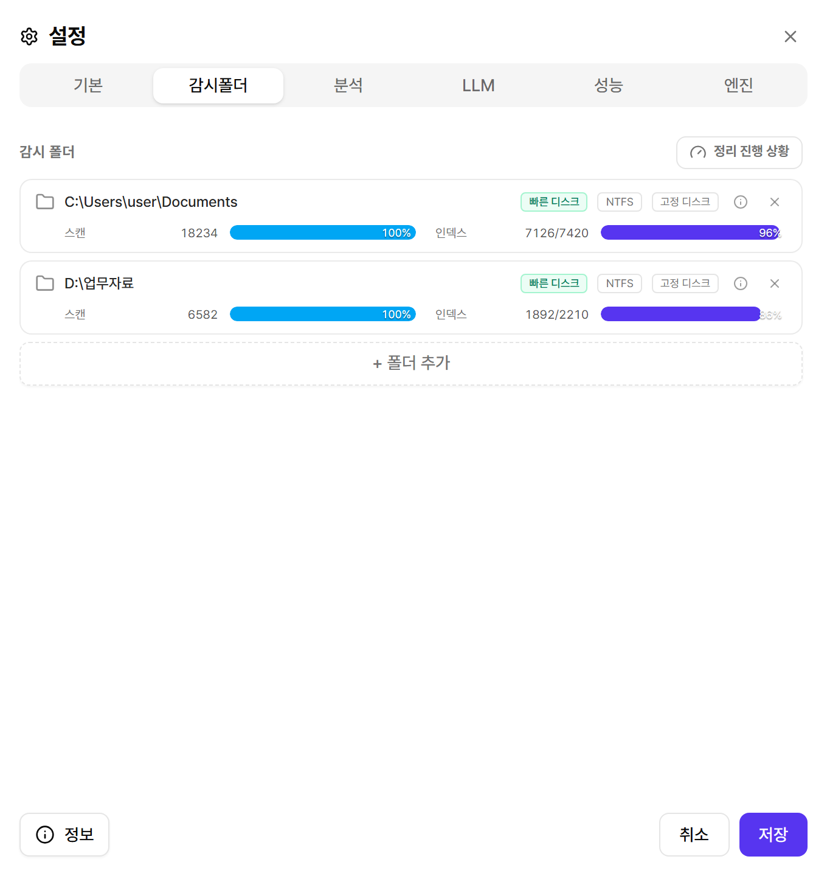Click the settings gear icon beside 설정
Screen dimensions: 827x876
[x=29, y=36]
